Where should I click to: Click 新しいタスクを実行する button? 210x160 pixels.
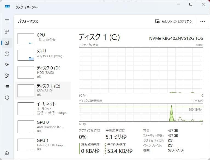tap(174, 21)
